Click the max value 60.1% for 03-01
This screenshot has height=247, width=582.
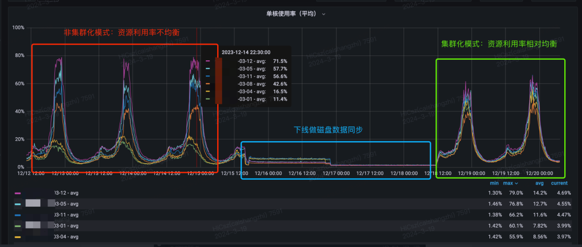[516, 225]
